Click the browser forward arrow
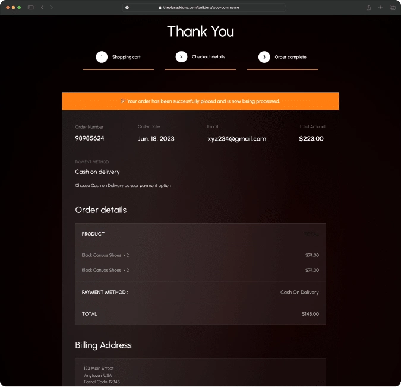401x387 pixels. click(x=51, y=7)
